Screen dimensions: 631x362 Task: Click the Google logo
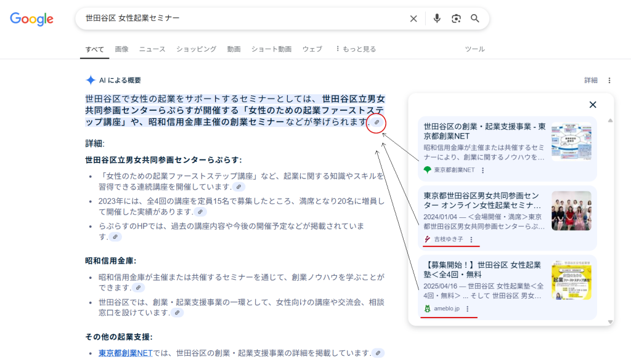click(32, 19)
